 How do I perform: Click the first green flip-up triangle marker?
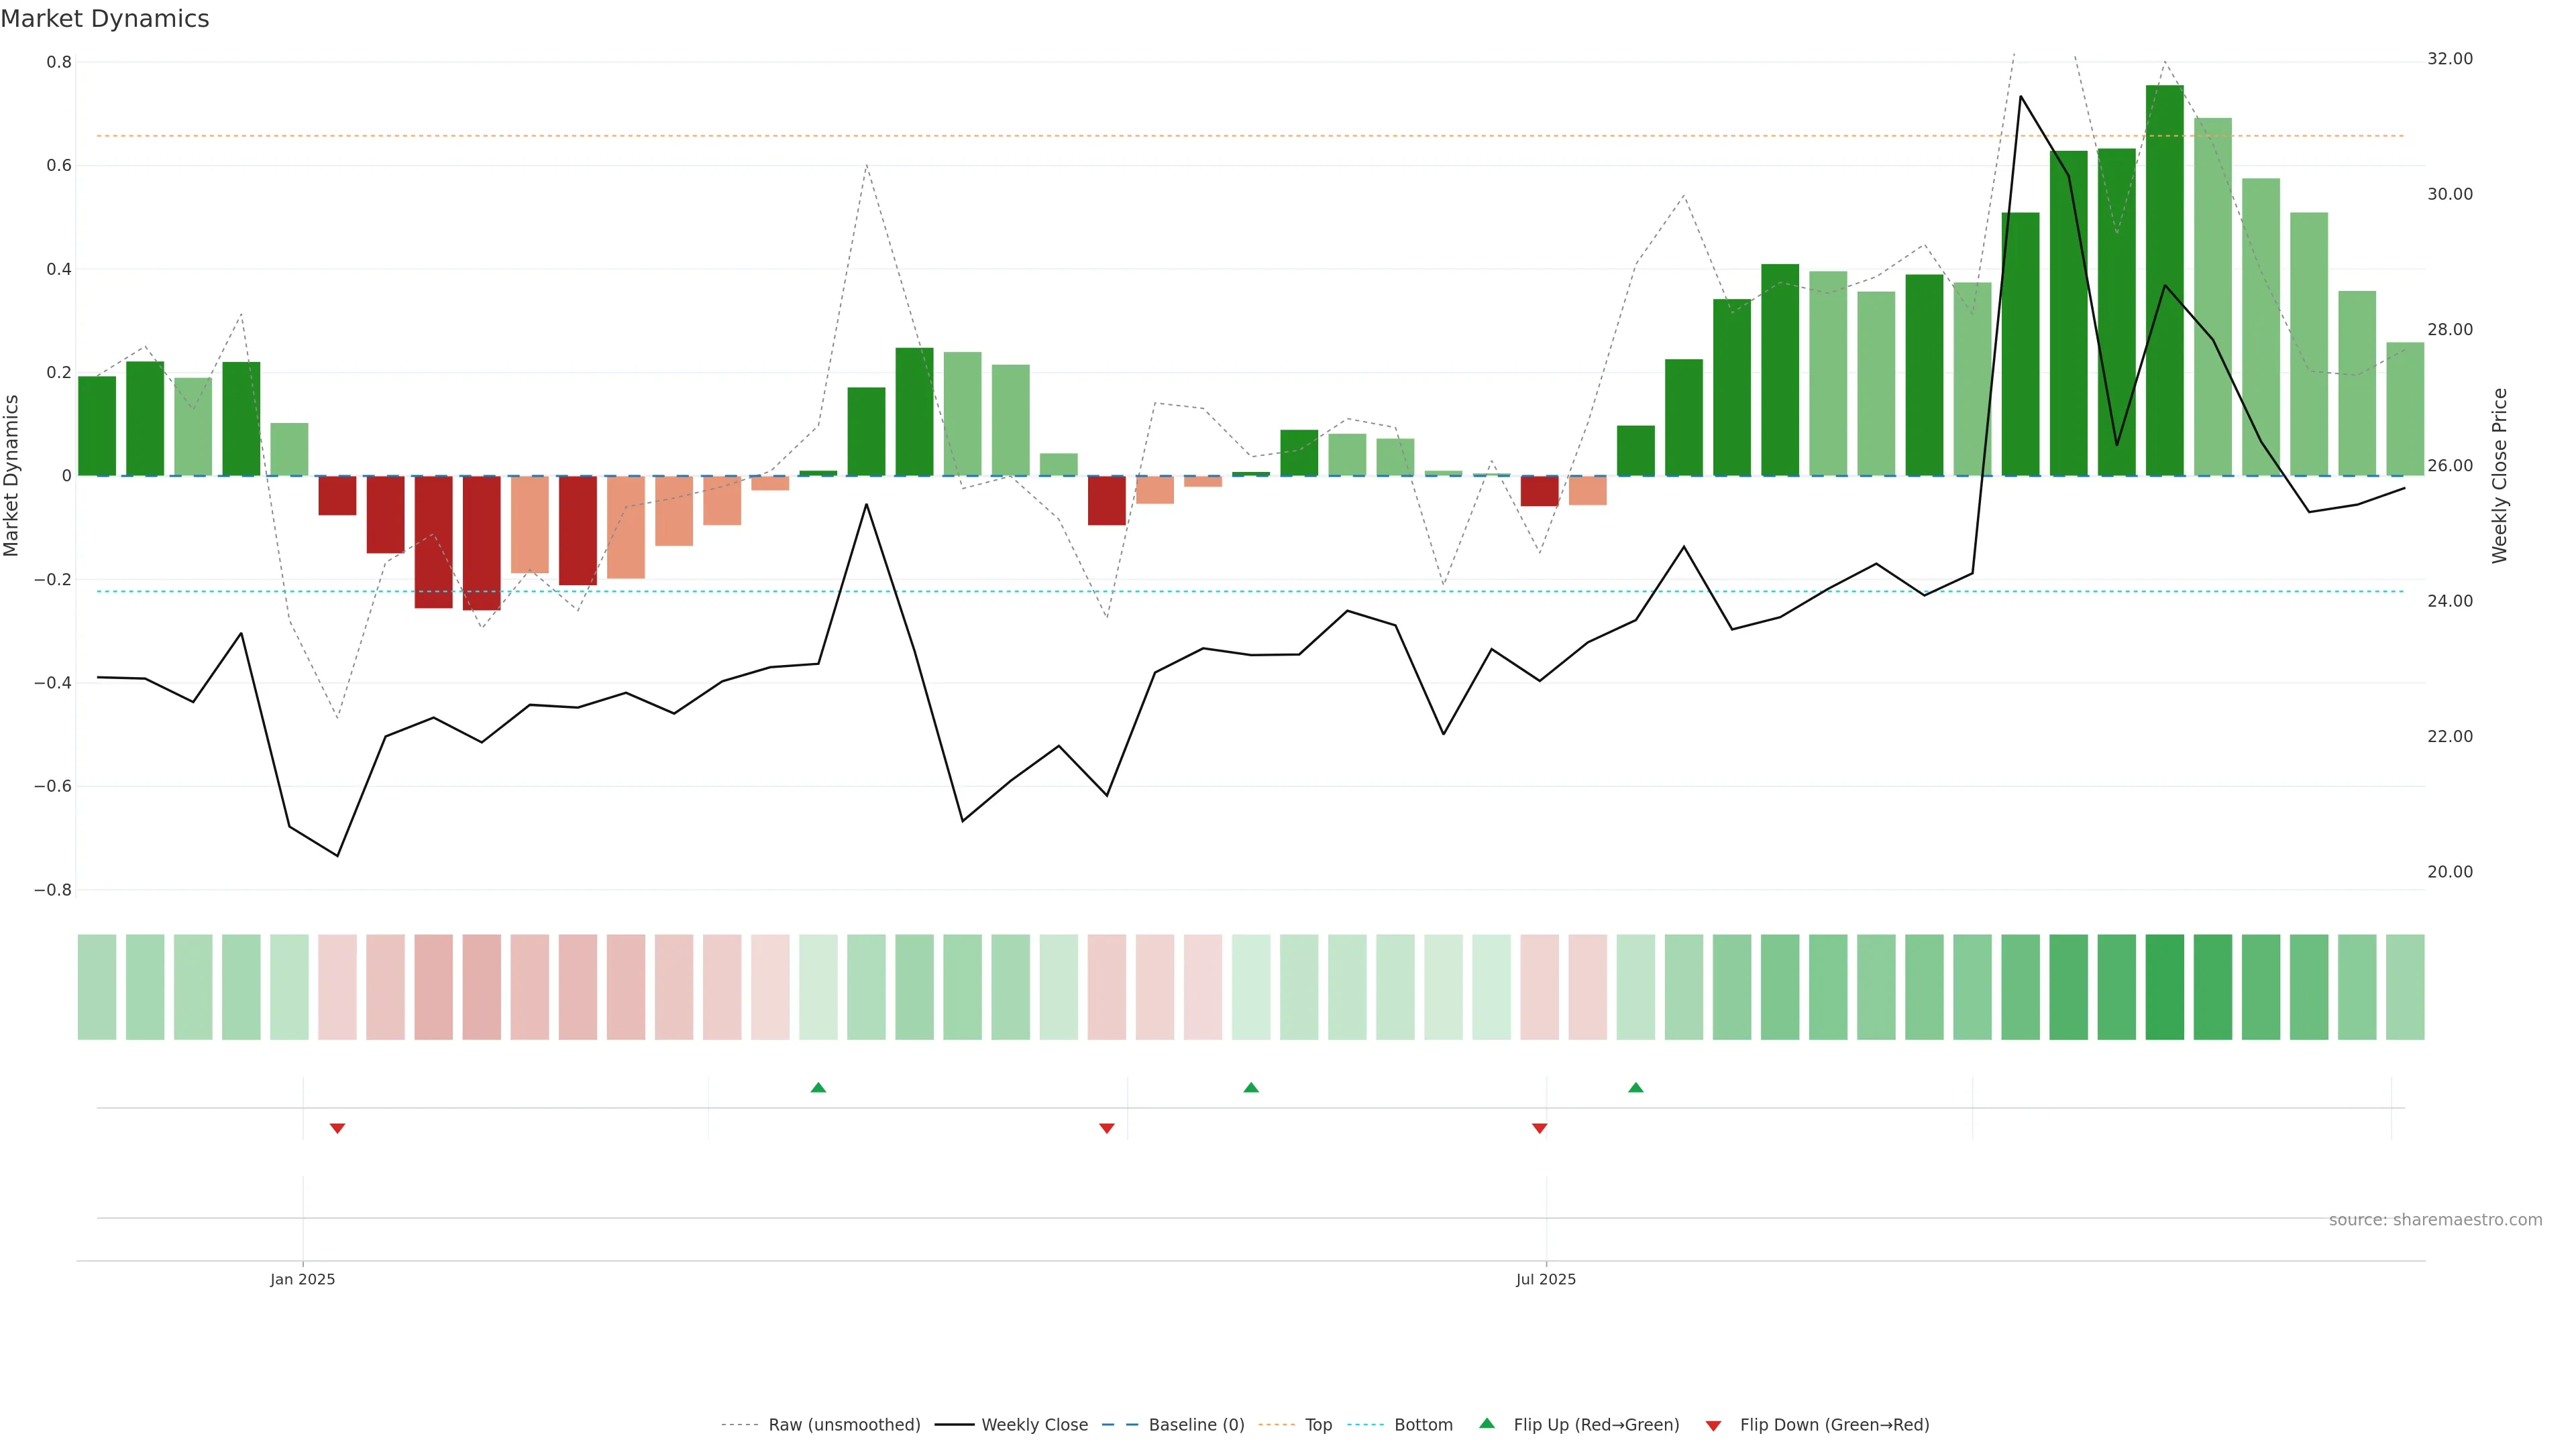818,1087
